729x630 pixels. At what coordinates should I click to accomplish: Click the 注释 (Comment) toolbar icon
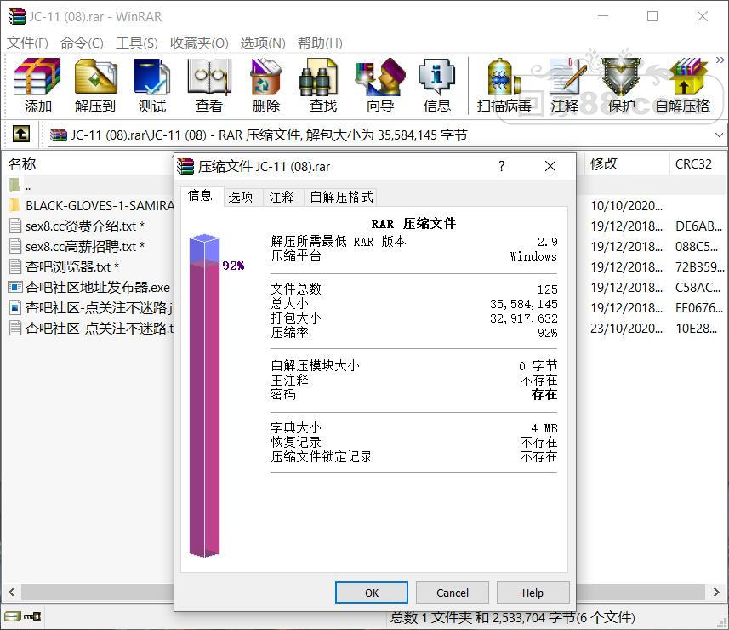[x=565, y=85]
